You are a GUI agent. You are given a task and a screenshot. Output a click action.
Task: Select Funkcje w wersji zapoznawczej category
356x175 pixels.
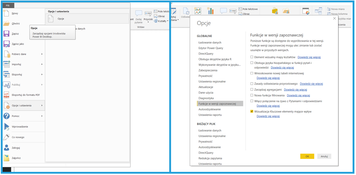(x=217, y=104)
